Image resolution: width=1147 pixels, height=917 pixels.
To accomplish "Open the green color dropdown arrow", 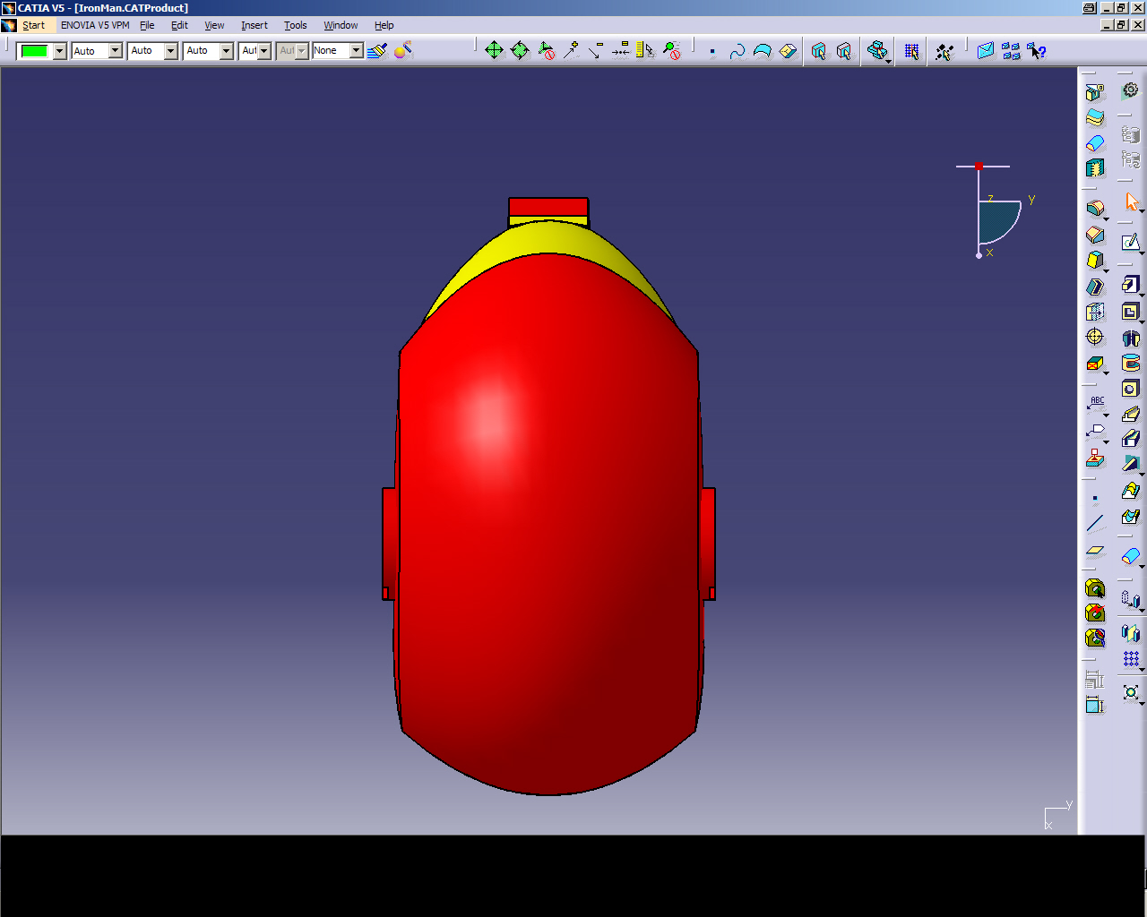I will click(x=60, y=51).
